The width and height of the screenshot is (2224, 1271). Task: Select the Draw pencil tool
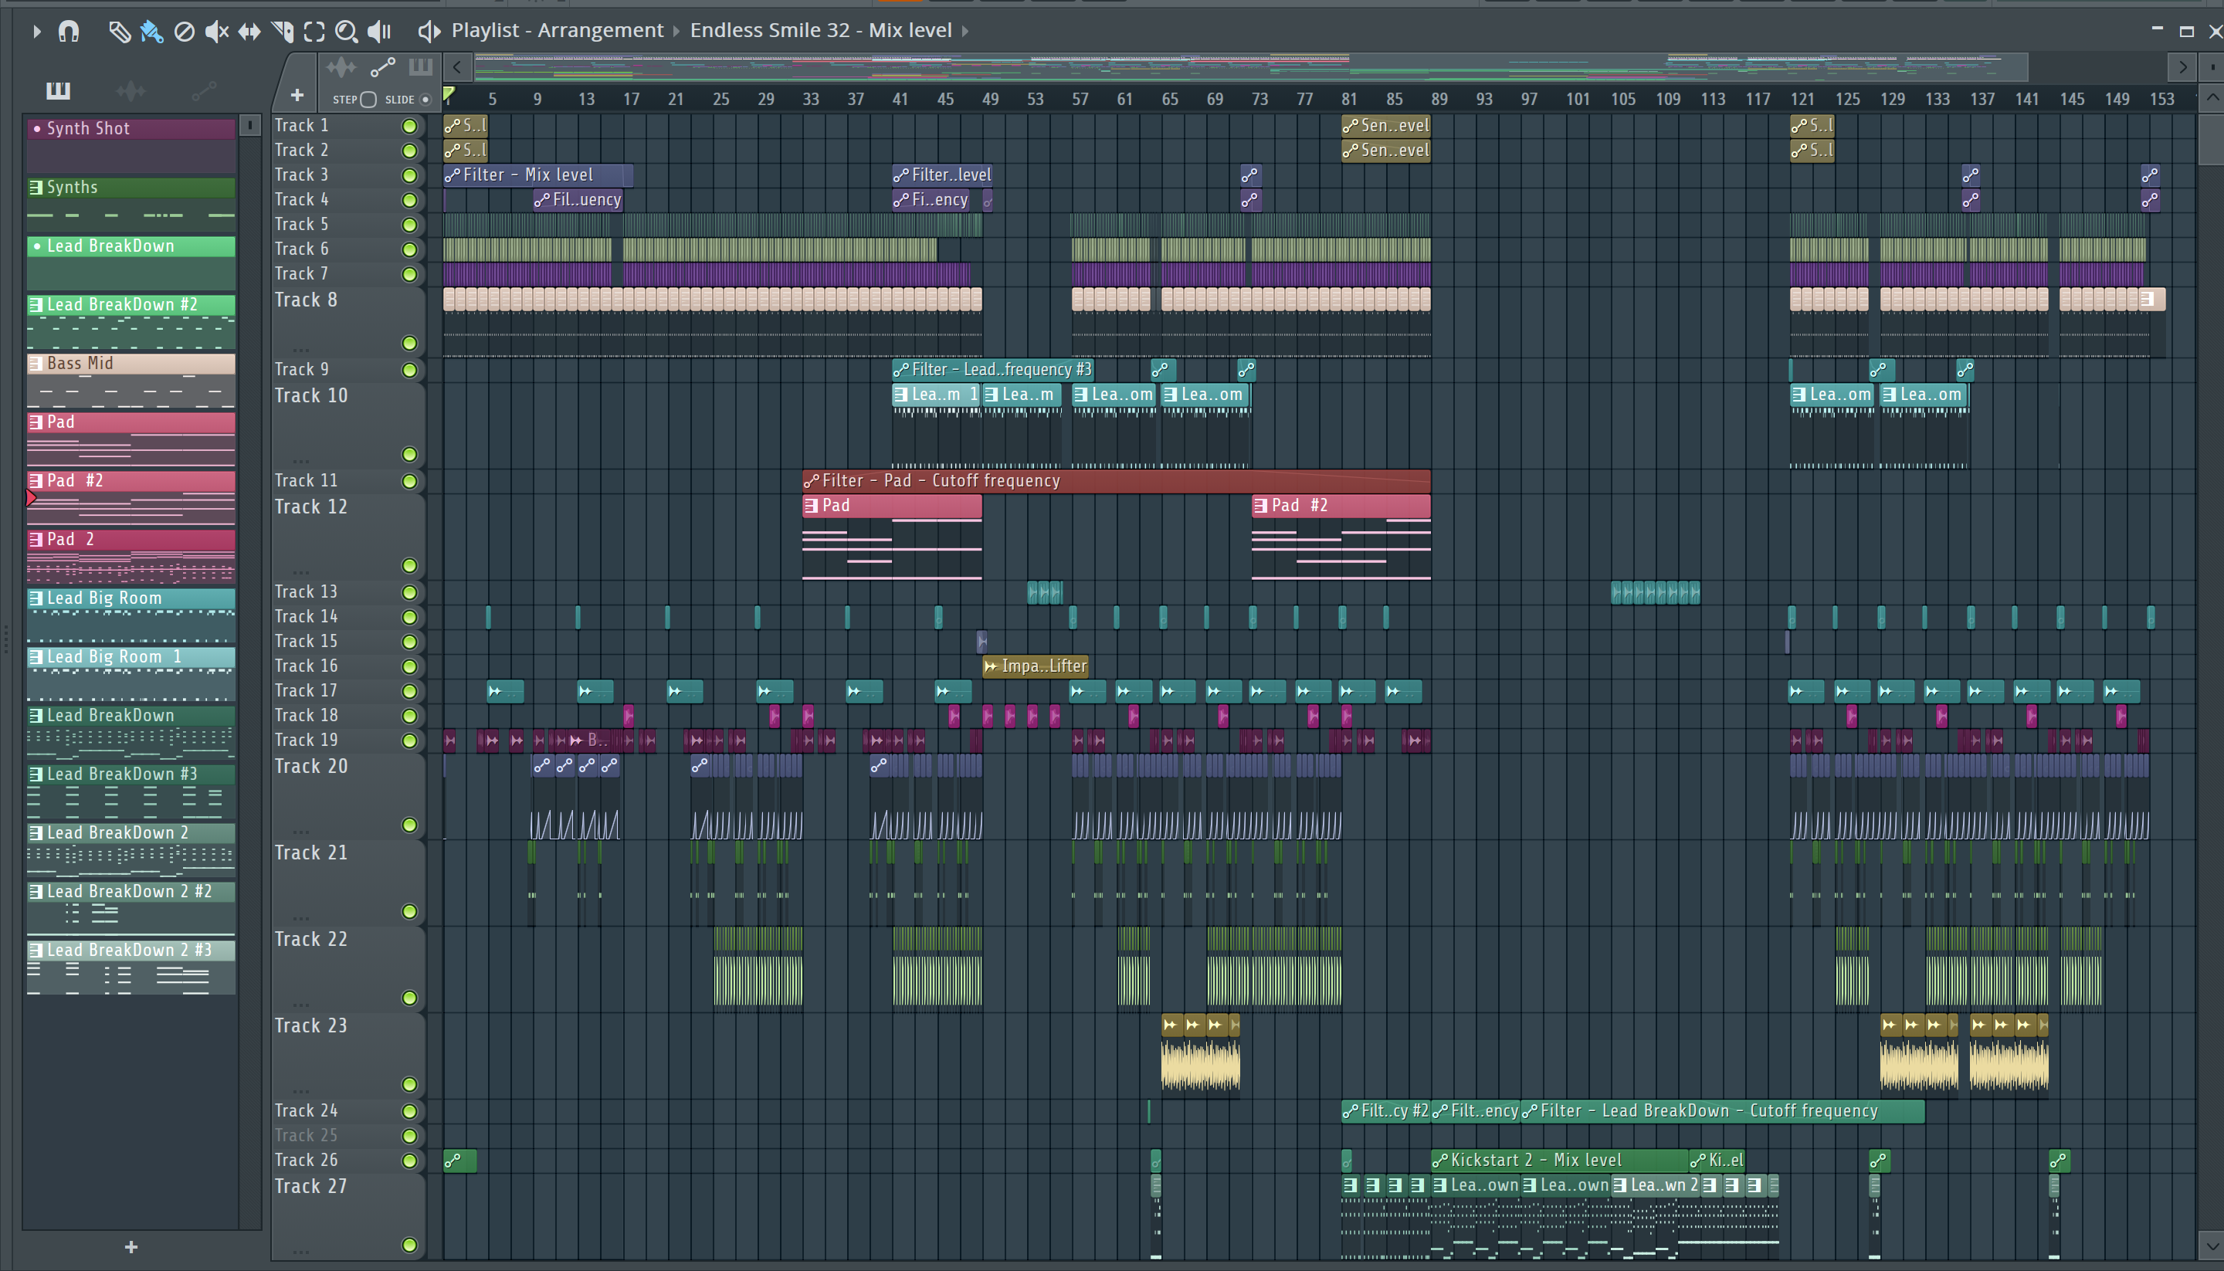tap(120, 32)
